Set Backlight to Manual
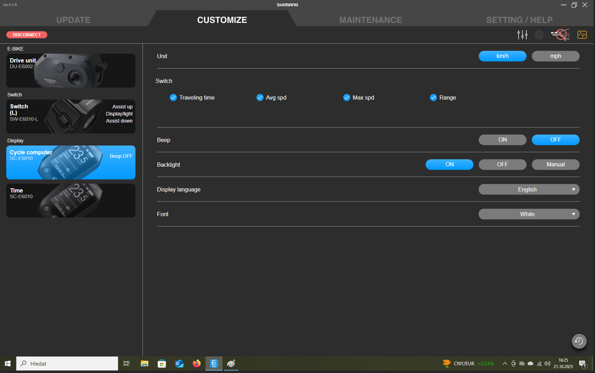 click(555, 164)
